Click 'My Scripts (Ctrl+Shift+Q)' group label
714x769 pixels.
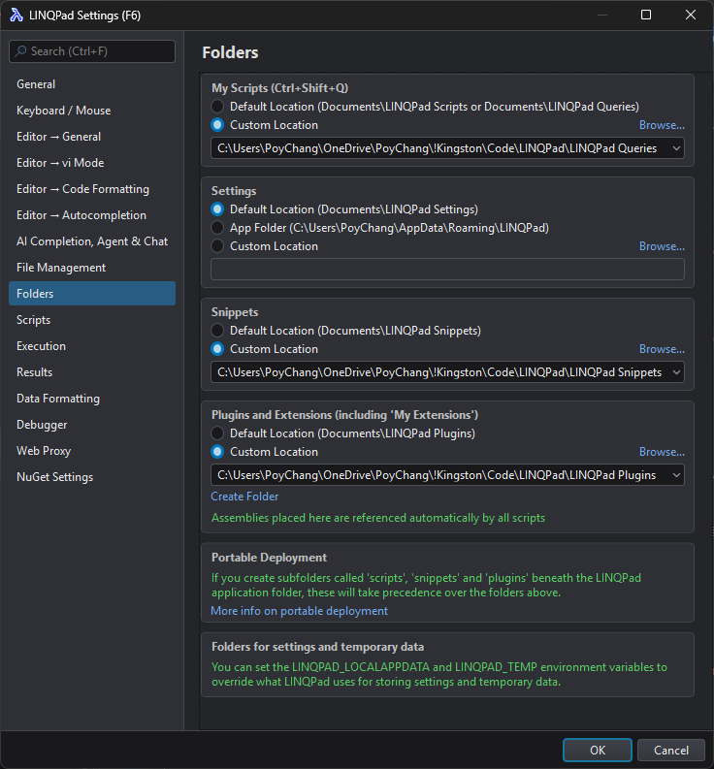279,88
